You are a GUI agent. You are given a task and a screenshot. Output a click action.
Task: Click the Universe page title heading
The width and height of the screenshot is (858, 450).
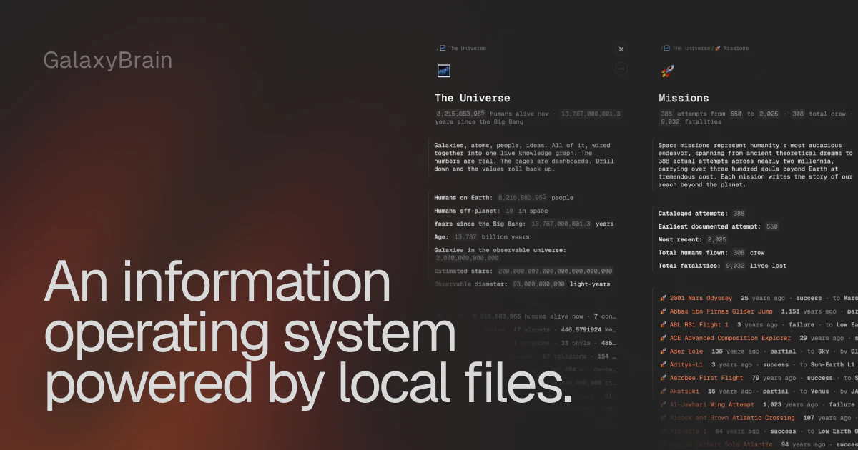tap(473, 98)
